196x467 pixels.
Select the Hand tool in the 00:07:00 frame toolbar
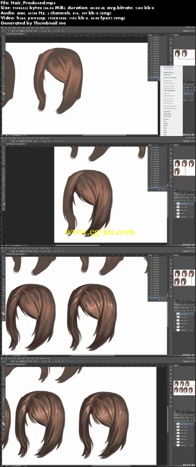pos(3,416)
